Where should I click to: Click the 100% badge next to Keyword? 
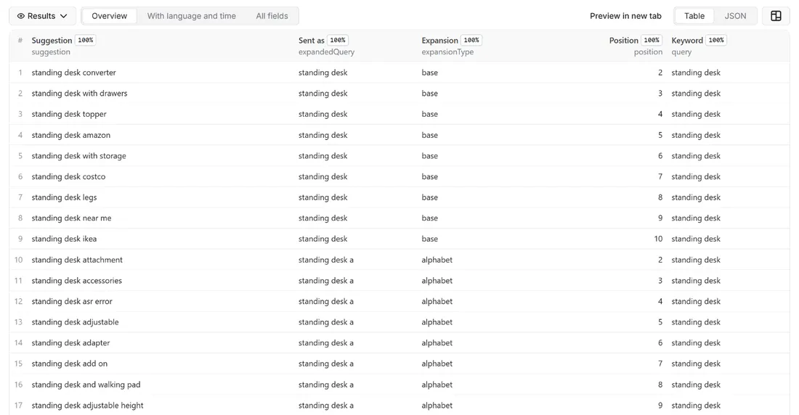click(x=716, y=40)
